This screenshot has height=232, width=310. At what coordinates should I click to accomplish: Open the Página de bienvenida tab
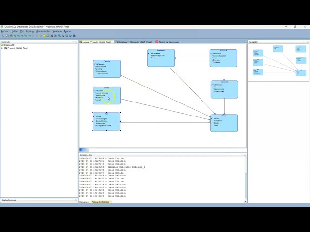[x=169, y=42]
